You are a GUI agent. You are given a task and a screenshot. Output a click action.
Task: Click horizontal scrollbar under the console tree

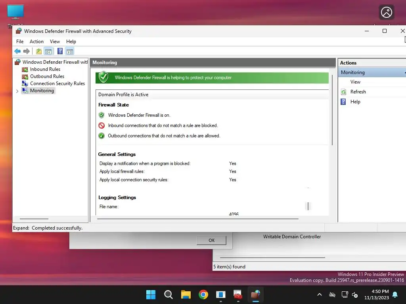point(34,219)
